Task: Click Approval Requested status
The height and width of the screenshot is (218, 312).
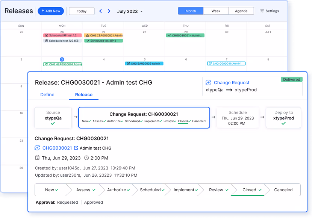Action: tap(67, 202)
